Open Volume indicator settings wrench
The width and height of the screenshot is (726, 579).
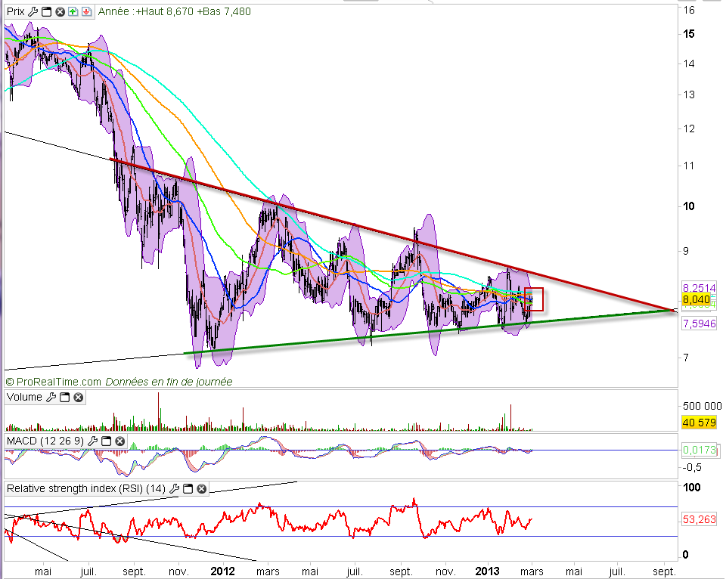point(51,397)
